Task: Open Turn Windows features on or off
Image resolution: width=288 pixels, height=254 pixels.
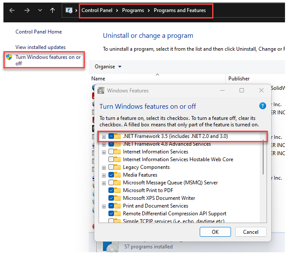Action: point(48,60)
